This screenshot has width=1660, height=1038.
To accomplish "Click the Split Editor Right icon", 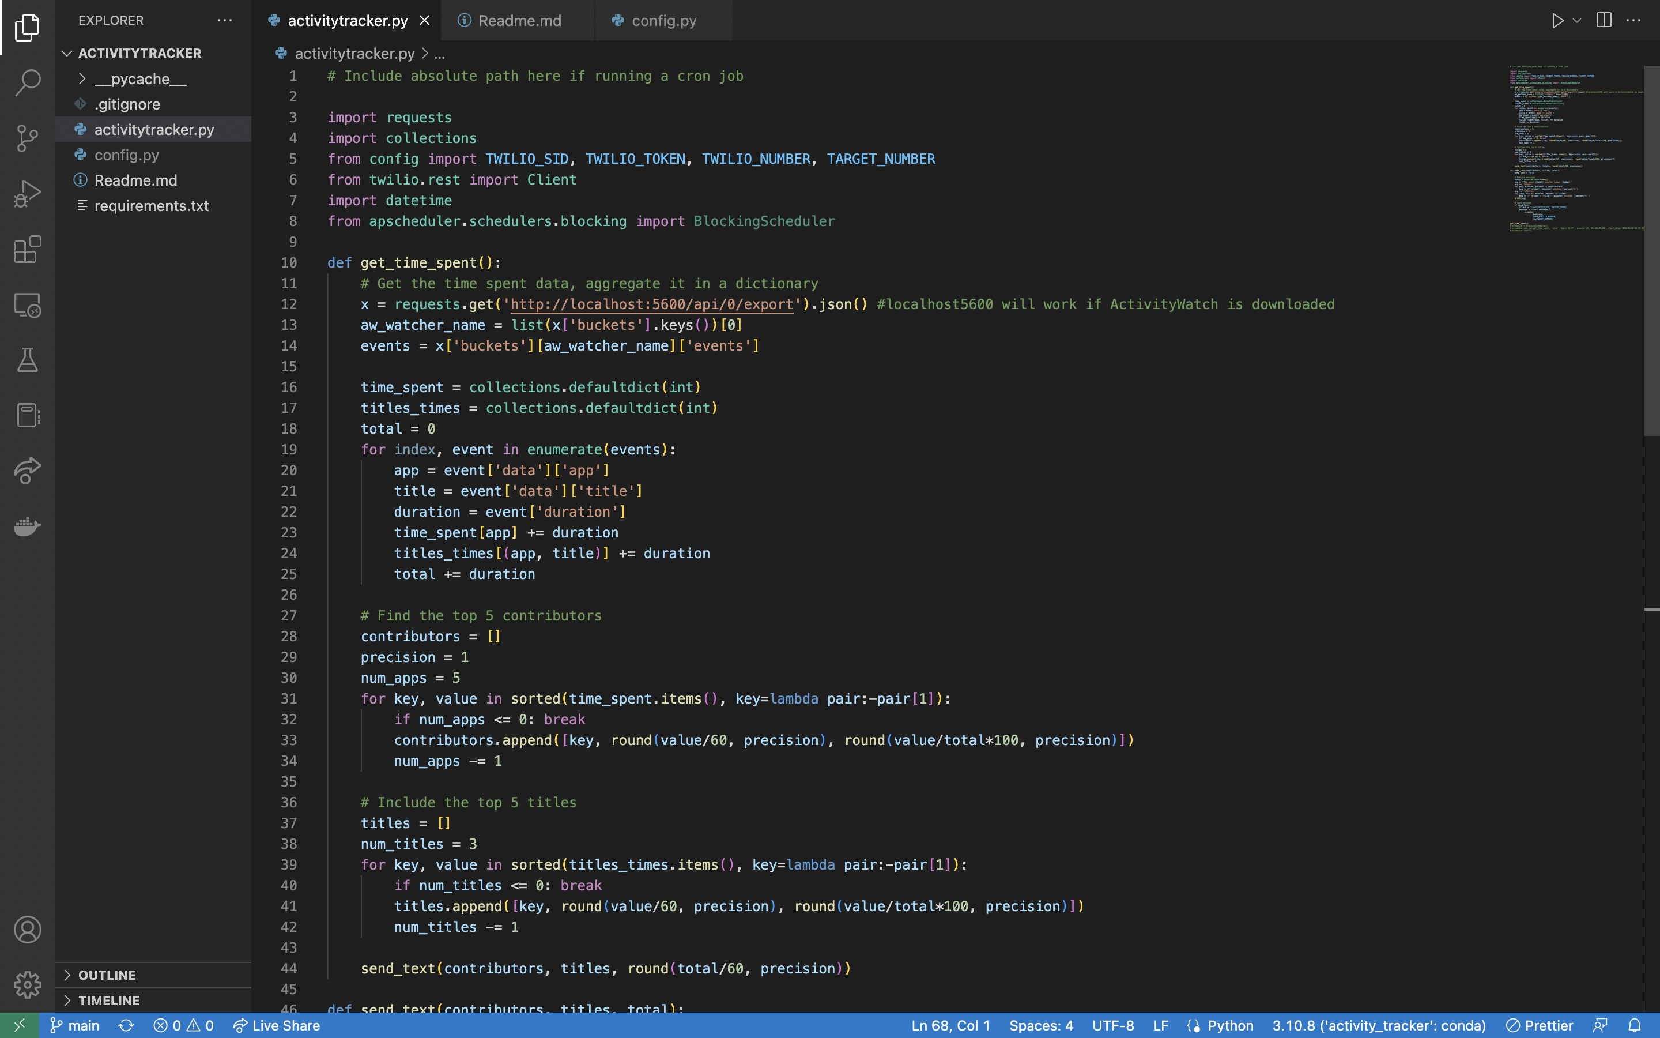I will (1604, 21).
